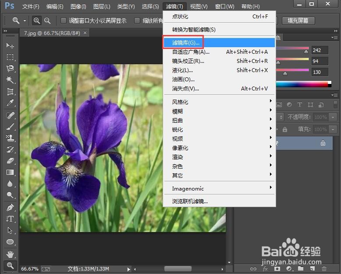Choose 转换为智能滤镜(S) menu entry
Image resolution: width=341 pixels, height=274 pixels.
220,29
